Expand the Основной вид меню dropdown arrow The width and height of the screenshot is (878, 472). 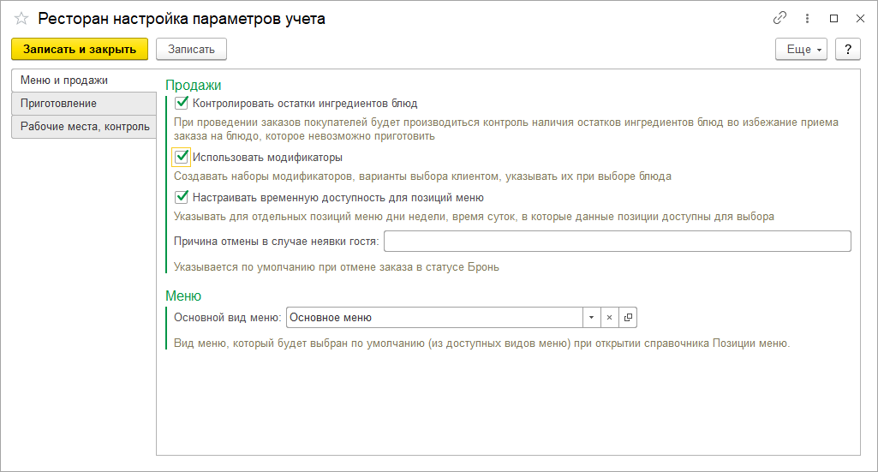[x=591, y=317]
